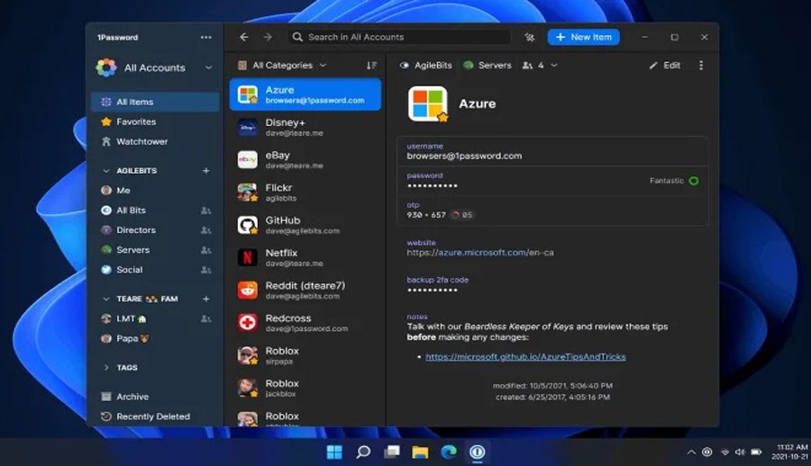The image size is (811, 466).
Task: Click the plus icon next to TEARE FAM
Action: [205, 299]
